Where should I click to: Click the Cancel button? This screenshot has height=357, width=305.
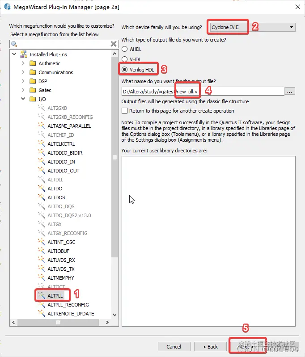pos(174,347)
